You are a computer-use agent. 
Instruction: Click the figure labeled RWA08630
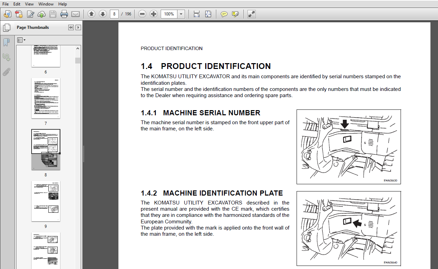click(x=349, y=147)
